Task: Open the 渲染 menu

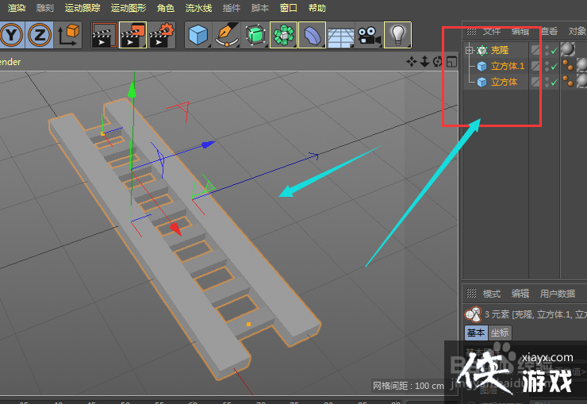Action: coord(17,8)
